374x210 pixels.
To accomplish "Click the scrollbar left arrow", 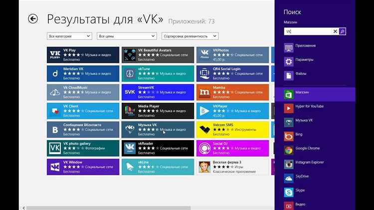I will click(23, 208).
